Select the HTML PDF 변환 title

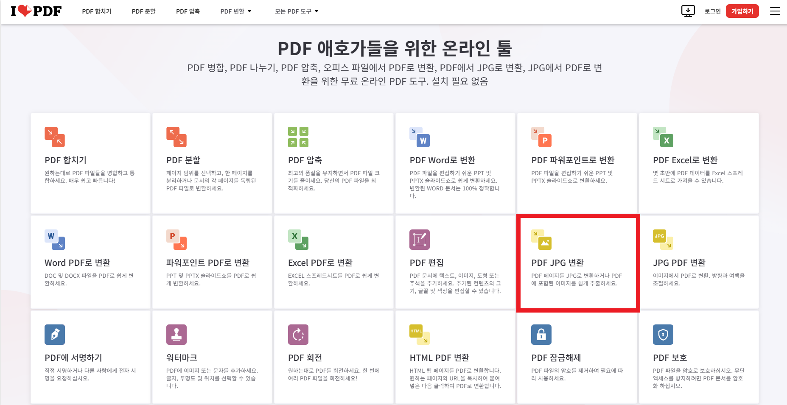tap(440, 358)
